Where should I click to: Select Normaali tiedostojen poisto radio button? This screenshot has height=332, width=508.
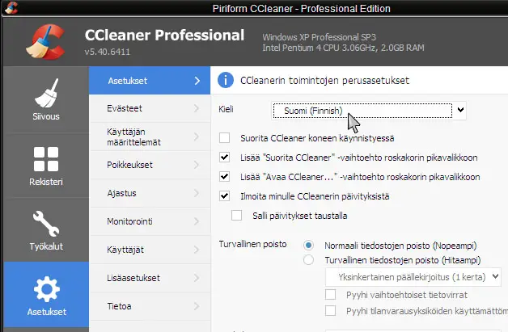(308, 246)
